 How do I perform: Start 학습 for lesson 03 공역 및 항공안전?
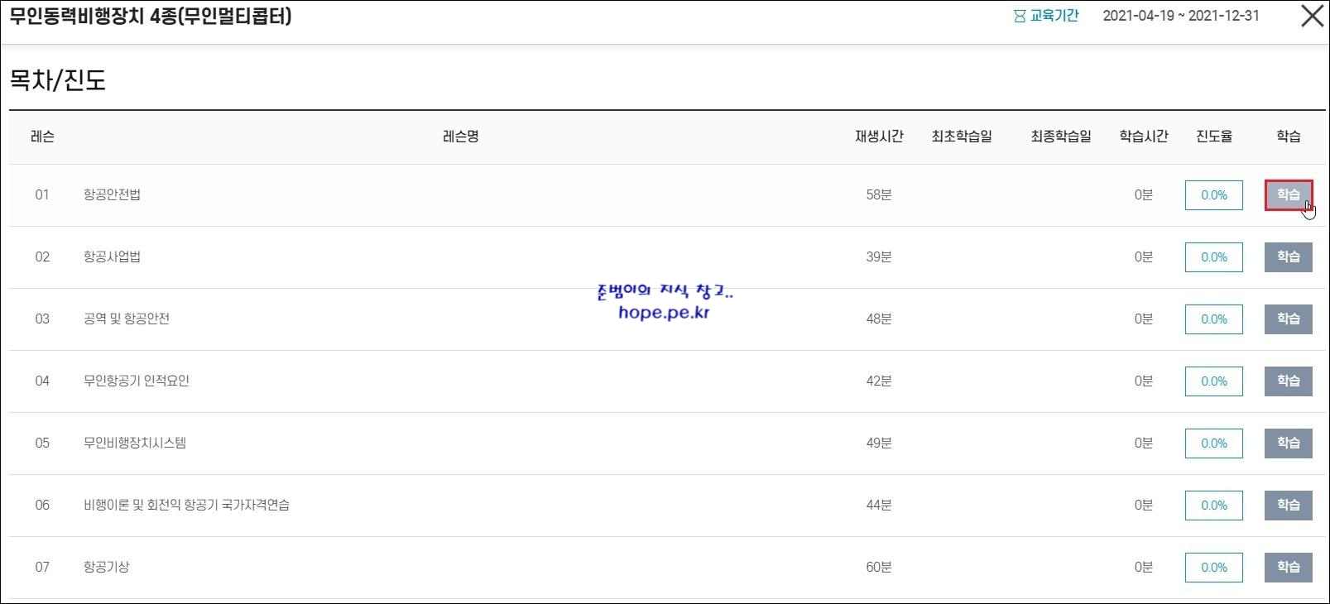1289,319
